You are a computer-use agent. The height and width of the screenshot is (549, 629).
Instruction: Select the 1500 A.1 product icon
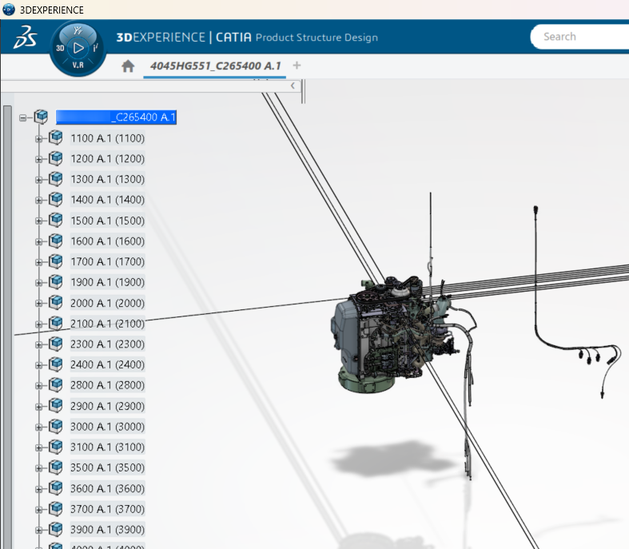click(56, 221)
